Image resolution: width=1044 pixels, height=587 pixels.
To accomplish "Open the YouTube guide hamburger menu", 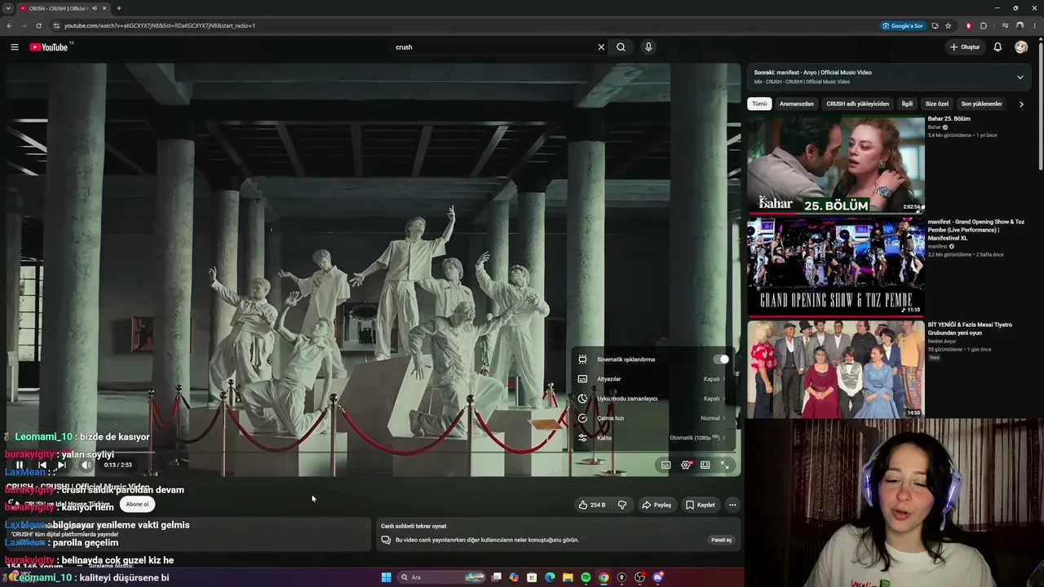I will tap(14, 47).
